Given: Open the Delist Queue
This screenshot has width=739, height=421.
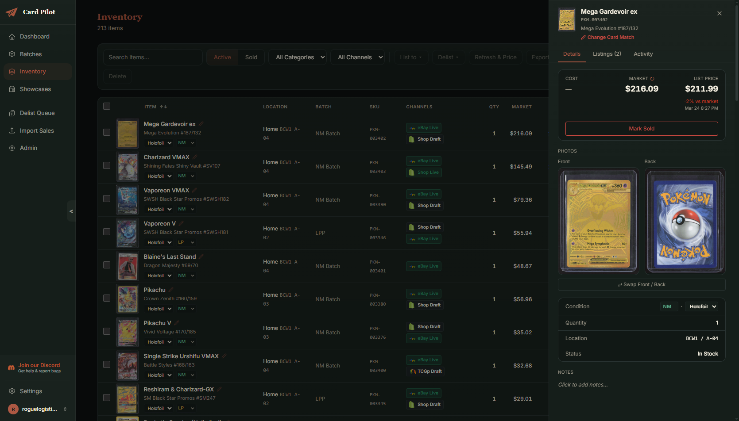Looking at the screenshot, I should click(37, 113).
